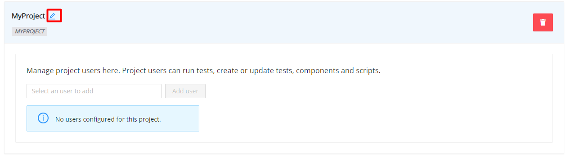Click the red square button at the header's right
This screenshot has width=570, height=166.
click(x=543, y=22)
